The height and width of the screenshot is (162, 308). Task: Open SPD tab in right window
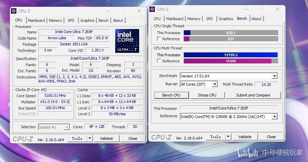(x=210, y=19)
